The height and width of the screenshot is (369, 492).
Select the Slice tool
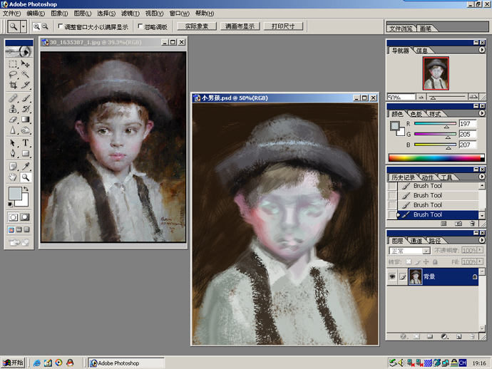tap(25, 85)
